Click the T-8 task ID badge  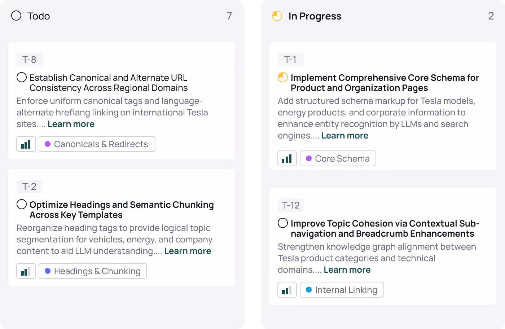point(29,60)
